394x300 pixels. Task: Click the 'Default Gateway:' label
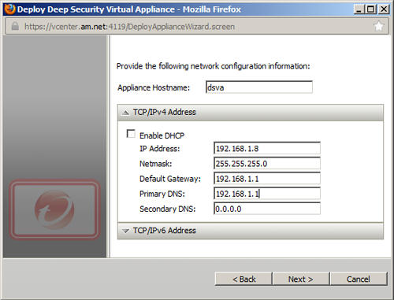[170, 179]
